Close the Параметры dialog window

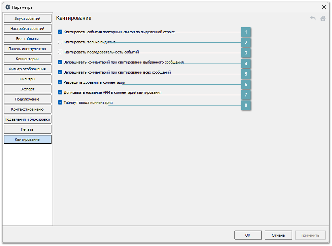[324, 7]
